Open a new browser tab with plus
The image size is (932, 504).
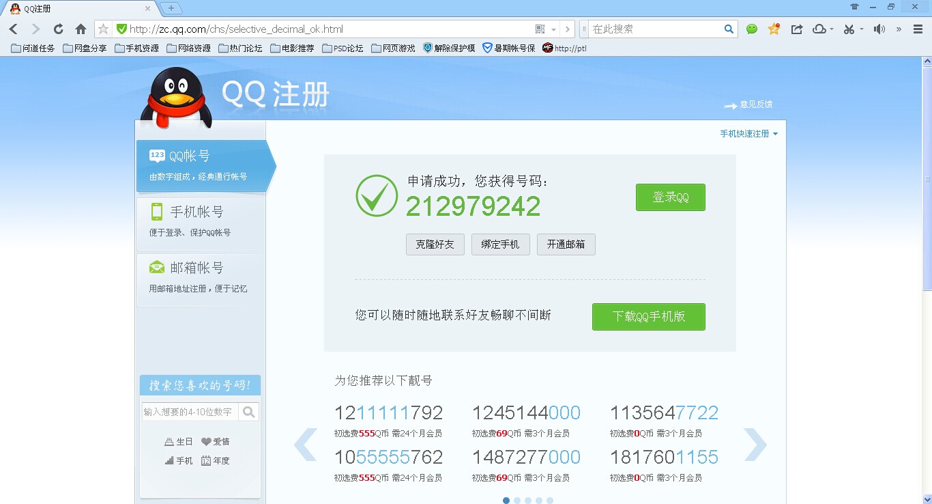(171, 8)
